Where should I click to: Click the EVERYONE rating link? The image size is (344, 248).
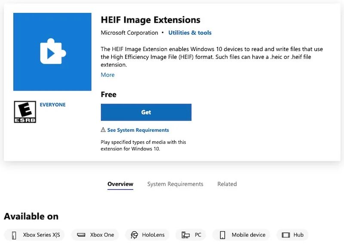pos(52,105)
